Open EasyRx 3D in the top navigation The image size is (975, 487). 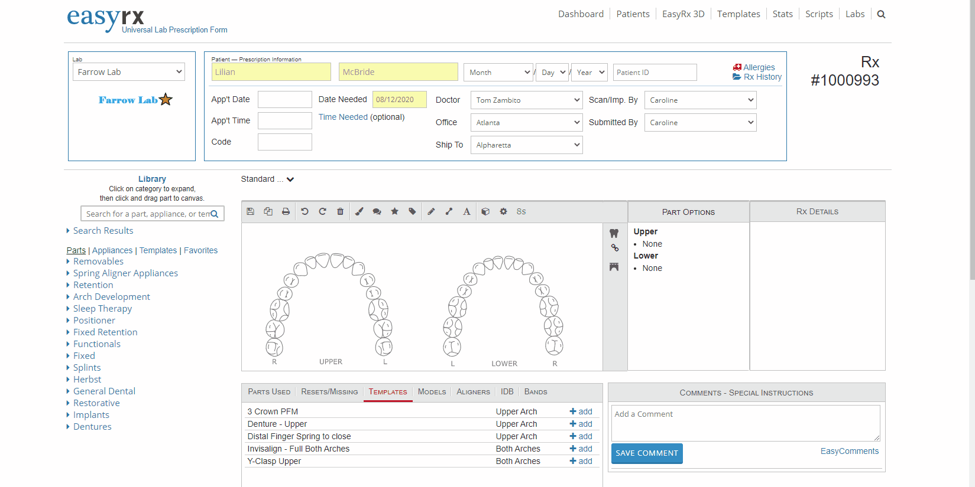684,14
